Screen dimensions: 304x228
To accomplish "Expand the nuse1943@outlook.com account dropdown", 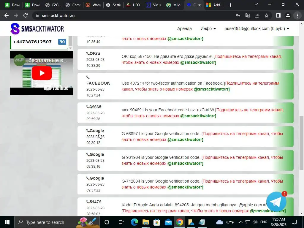I will 257,29.
